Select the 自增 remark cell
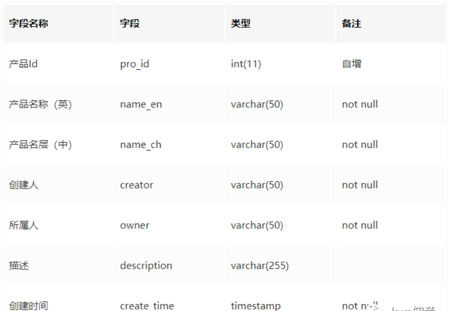The height and width of the screenshot is (311, 458). point(391,64)
